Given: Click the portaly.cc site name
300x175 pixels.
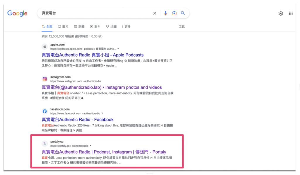Looking at the screenshot, I should point(57,142).
